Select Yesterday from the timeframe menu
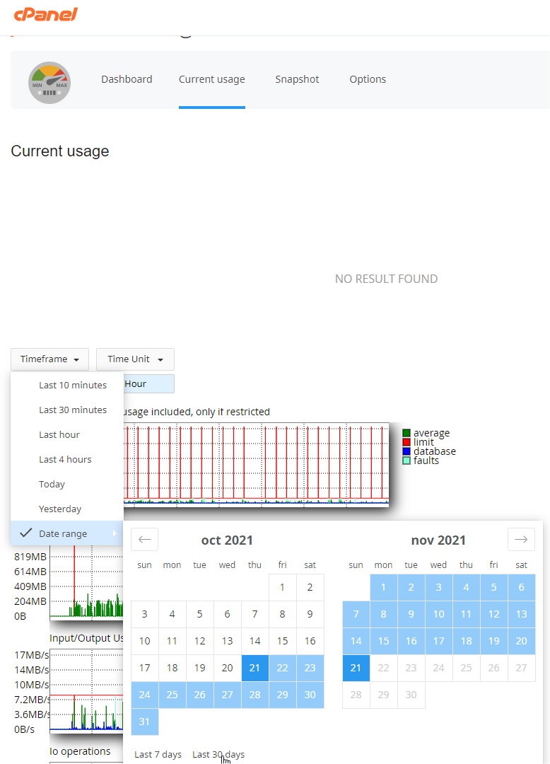Image resolution: width=550 pixels, height=764 pixels. 60,509
